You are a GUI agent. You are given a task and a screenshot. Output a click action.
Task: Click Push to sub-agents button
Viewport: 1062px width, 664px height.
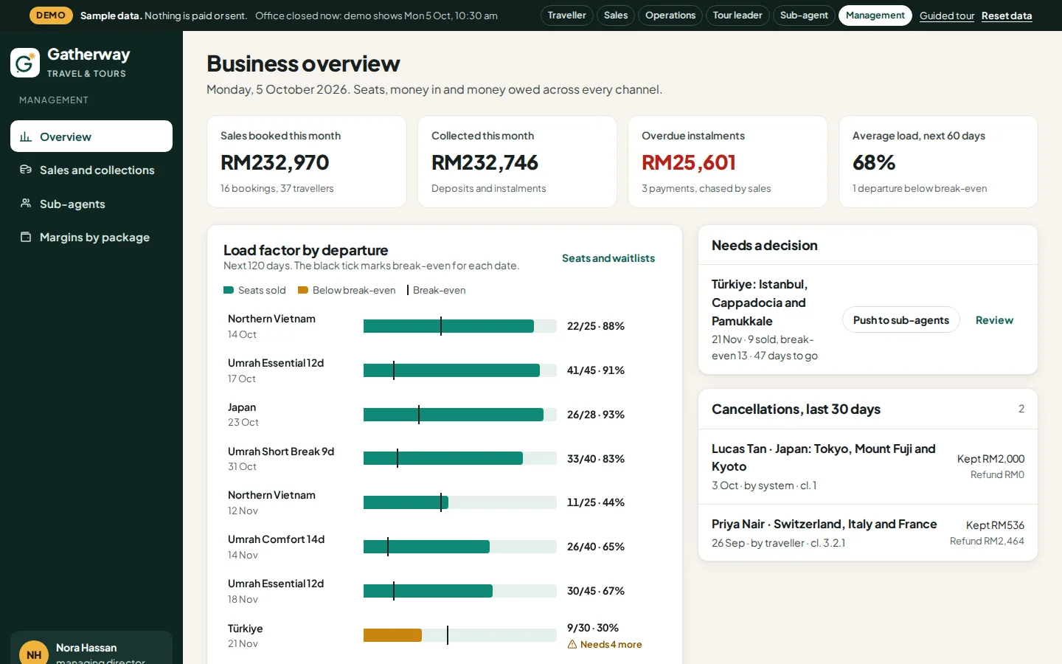point(901,319)
